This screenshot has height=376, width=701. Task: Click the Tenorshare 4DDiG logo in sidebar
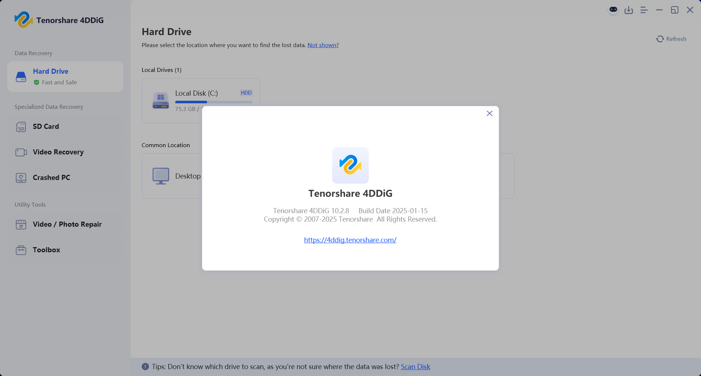click(x=24, y=20)
